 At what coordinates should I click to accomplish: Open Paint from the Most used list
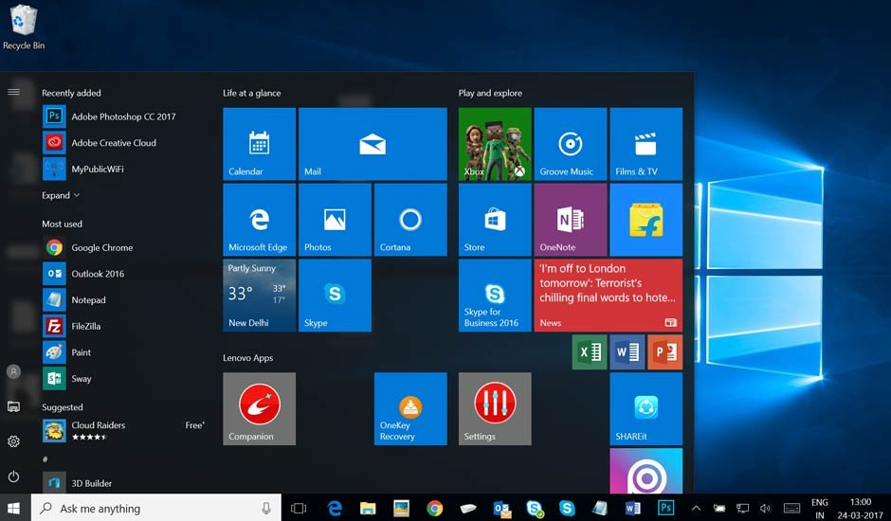(x=122, y=352)
